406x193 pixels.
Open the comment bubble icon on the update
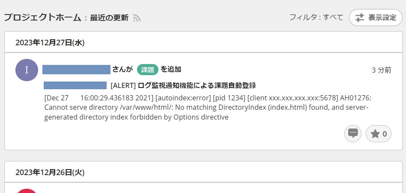353,134
